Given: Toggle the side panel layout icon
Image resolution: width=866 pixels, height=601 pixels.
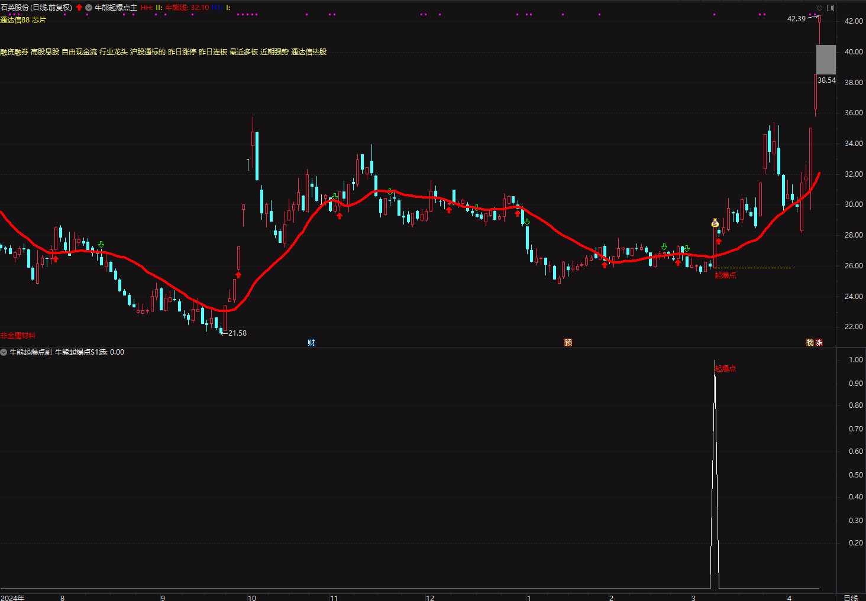Looking at the screenshot, I should [831, 8].
